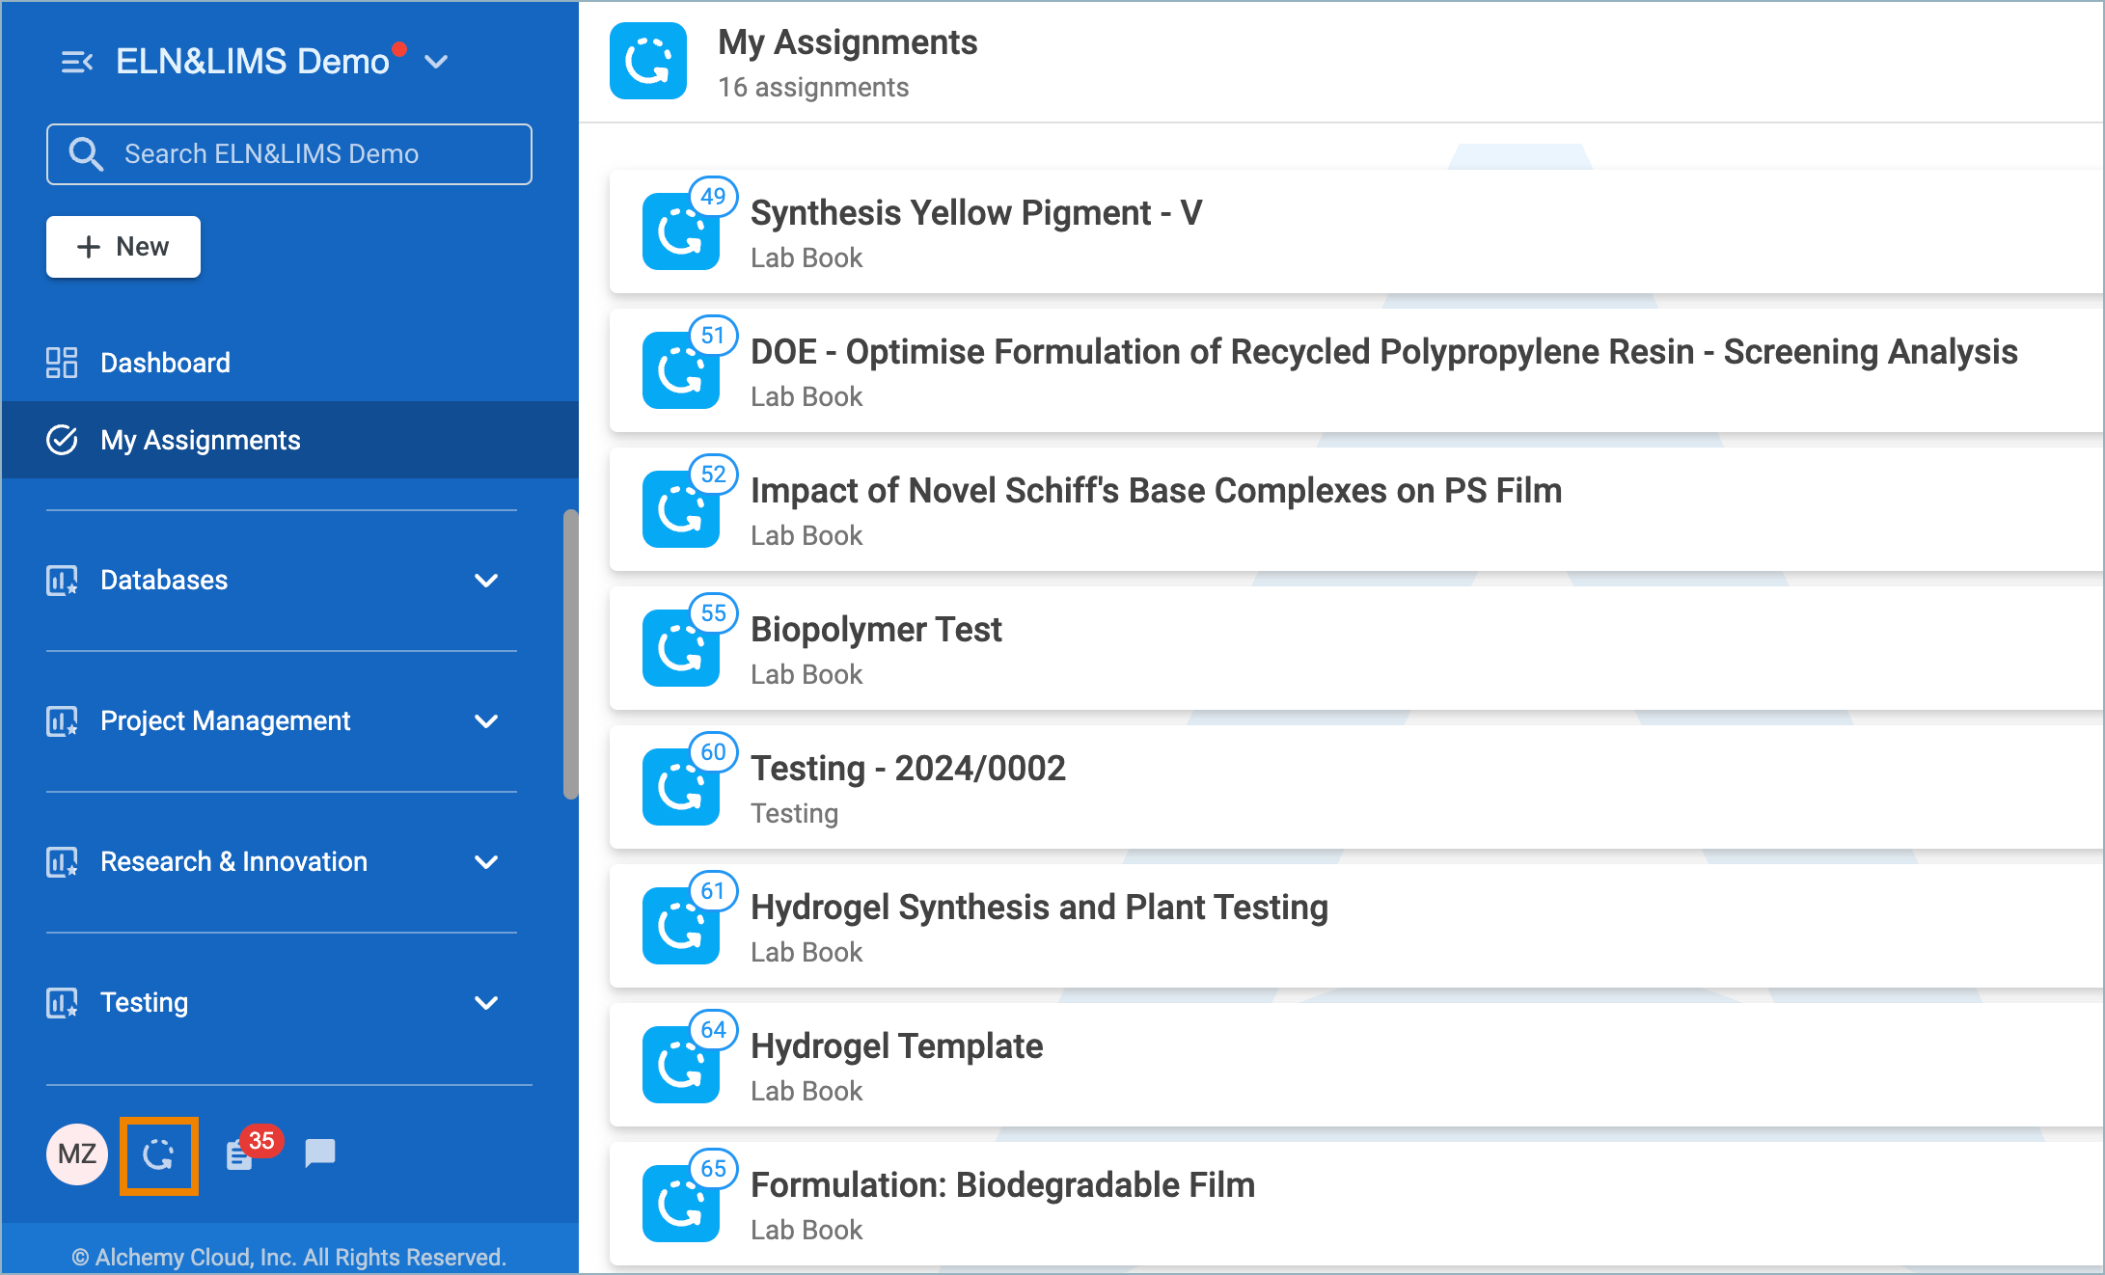Click the '16 assignments' count text
The height and width of the screenshot is (1275, 2105).
point(813,88)
